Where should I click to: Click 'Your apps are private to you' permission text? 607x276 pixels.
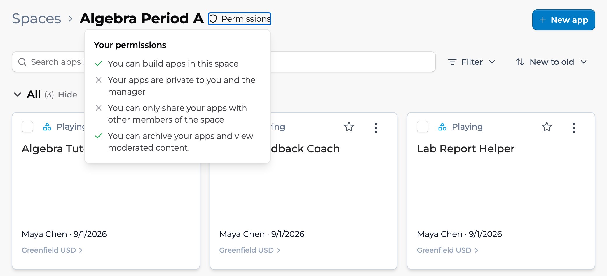pyautogui.click(x=182, y=86)
